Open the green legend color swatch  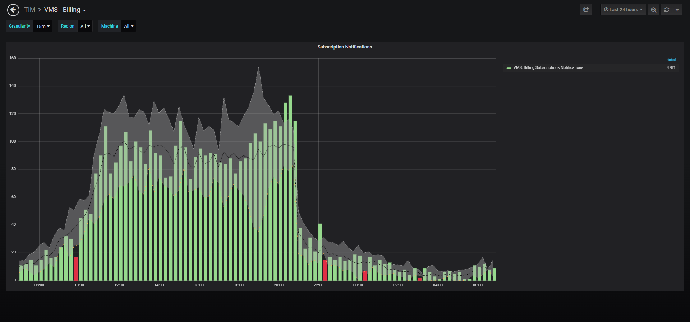point(509,68)
